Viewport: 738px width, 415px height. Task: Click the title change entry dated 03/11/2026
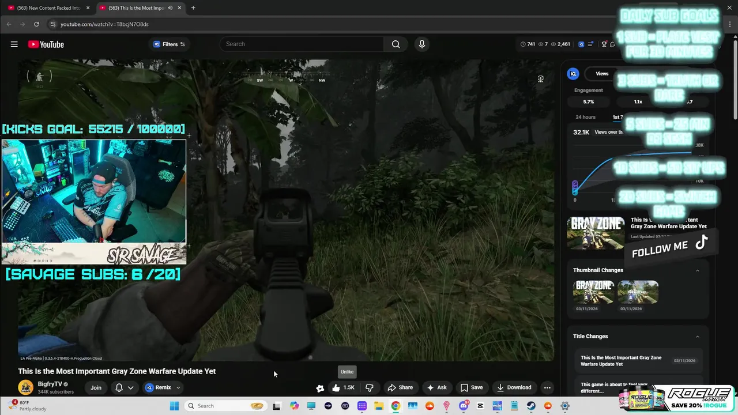(x=638, y=361)
